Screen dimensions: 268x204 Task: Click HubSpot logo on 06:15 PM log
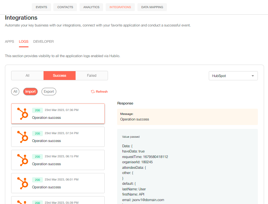click(23, 160)
